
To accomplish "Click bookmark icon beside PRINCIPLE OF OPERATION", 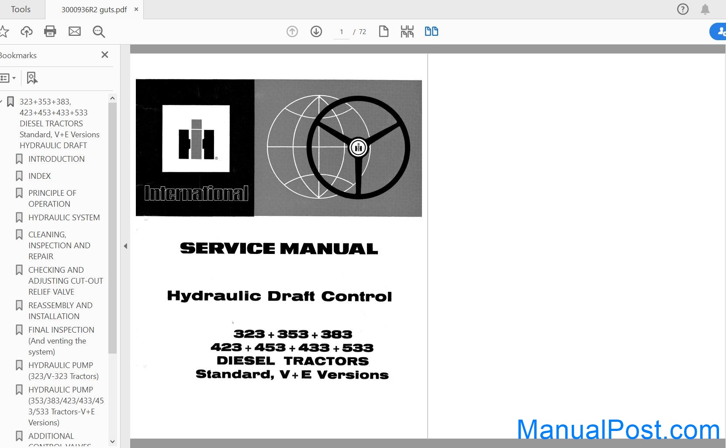I will click(x=19, y=193).
